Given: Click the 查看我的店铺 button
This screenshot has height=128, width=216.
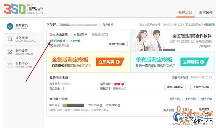Looking at the screenshot, I should pos(201,87).
